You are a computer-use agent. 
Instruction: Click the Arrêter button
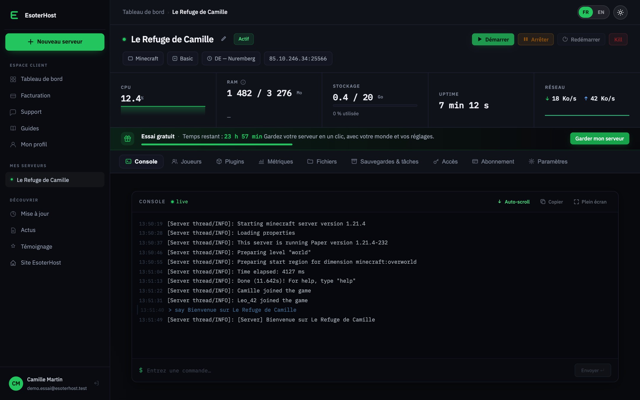click(536, 39)
